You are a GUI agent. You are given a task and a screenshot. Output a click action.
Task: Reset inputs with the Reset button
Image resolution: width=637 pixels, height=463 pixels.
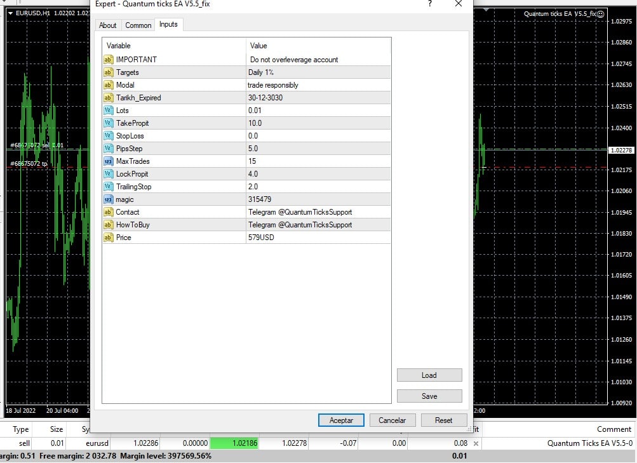tap(444, 420)
